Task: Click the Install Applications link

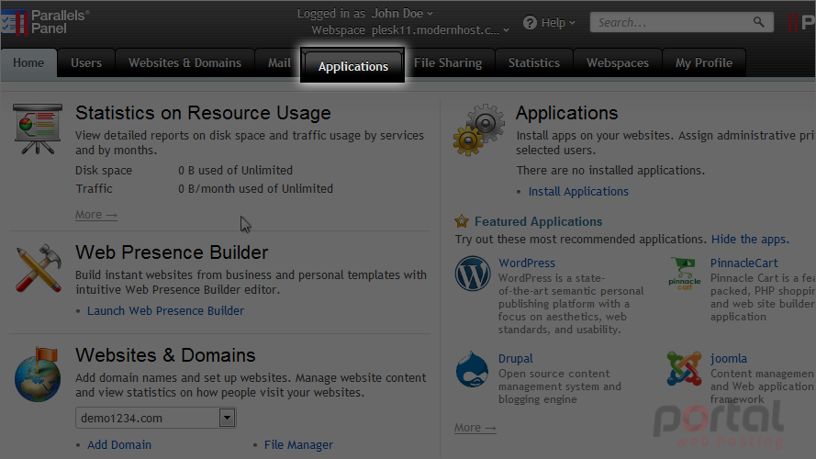Action: 578,192
